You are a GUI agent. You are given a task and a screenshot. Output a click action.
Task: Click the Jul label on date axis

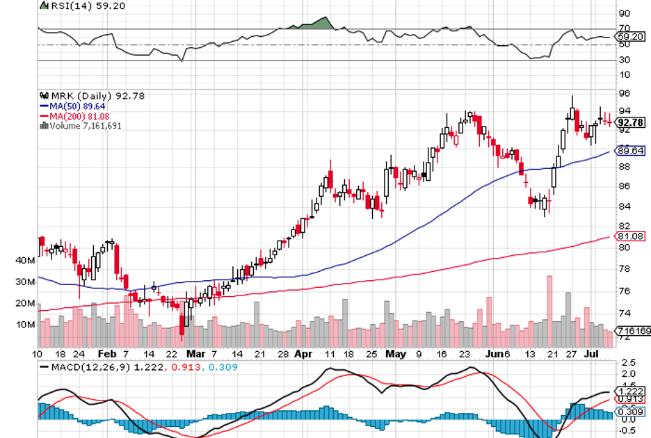click(x=590, y=353)
